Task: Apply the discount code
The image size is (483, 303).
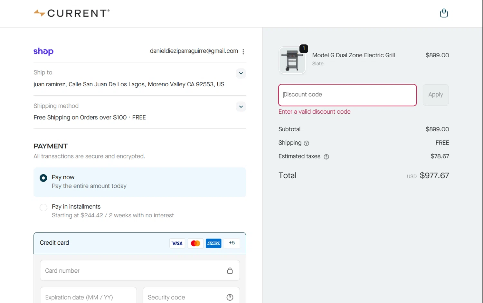Action: click(436, 95)
